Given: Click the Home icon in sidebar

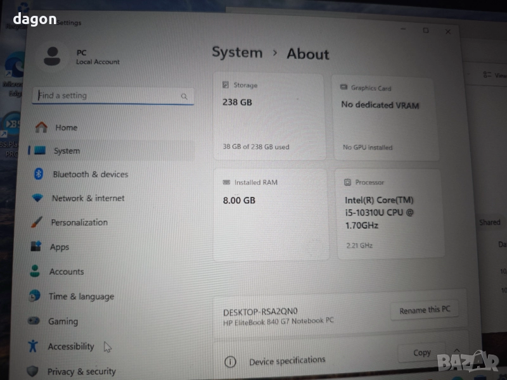Looking at the screenshot, I should (42, 127).
